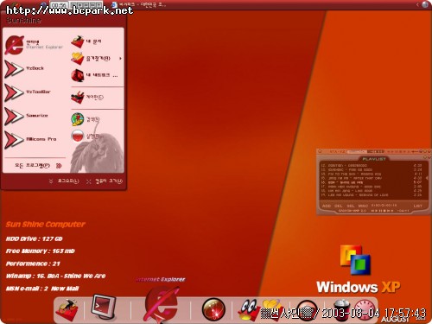Open the taskbar window button at top
Viewport: 432px width, 324px height.
point(139,4)
